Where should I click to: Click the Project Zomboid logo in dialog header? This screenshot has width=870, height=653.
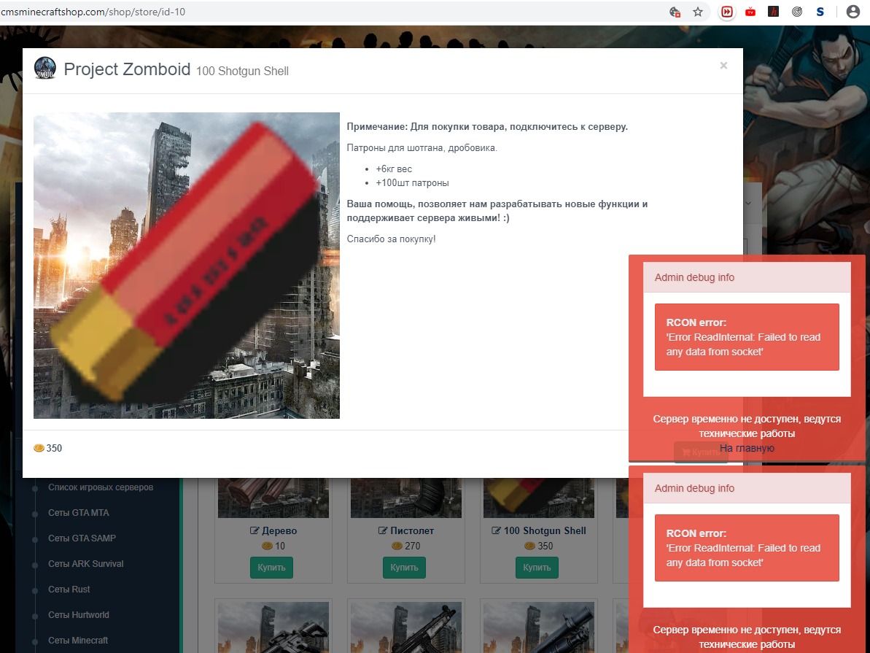click(45, 69)
